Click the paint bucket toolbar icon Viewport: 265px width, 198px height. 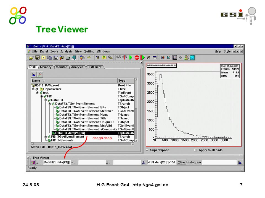pyautogui.click(x=186, y=57)
